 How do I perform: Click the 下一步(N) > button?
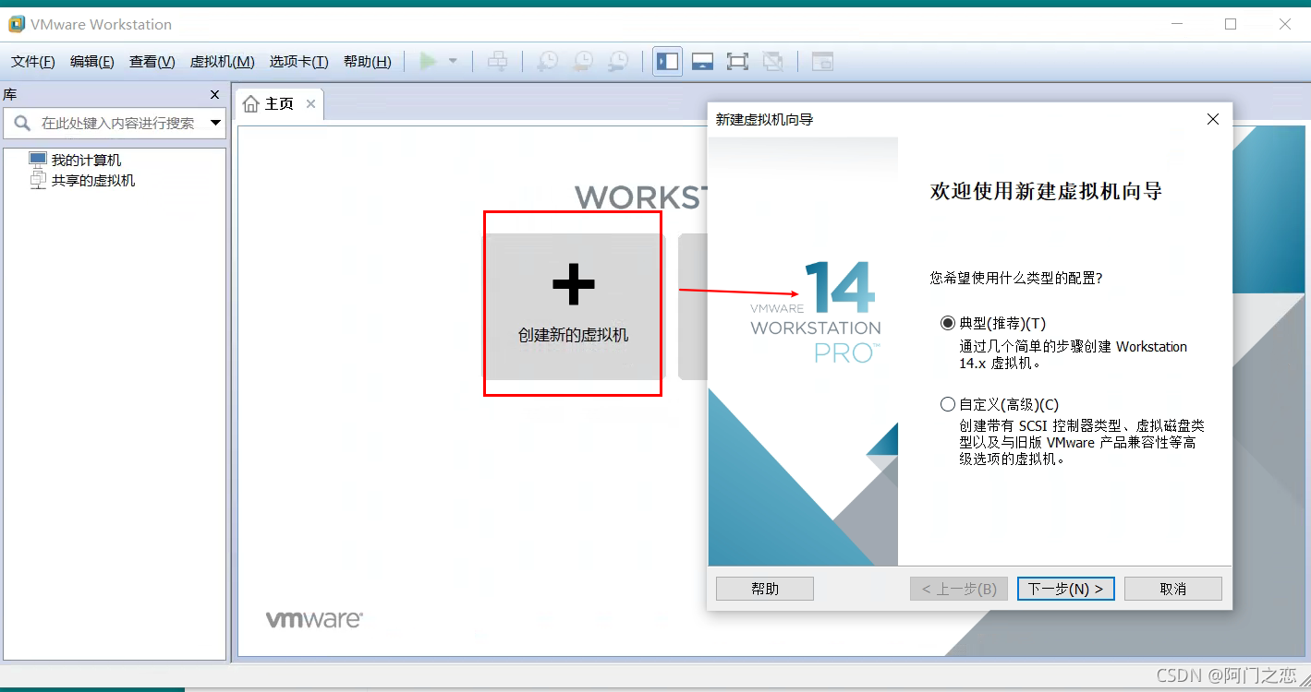tap(1065, 589)
